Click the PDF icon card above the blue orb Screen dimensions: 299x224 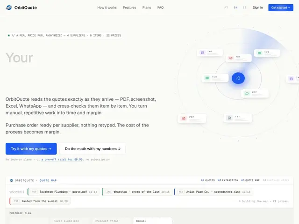point(239,58)
